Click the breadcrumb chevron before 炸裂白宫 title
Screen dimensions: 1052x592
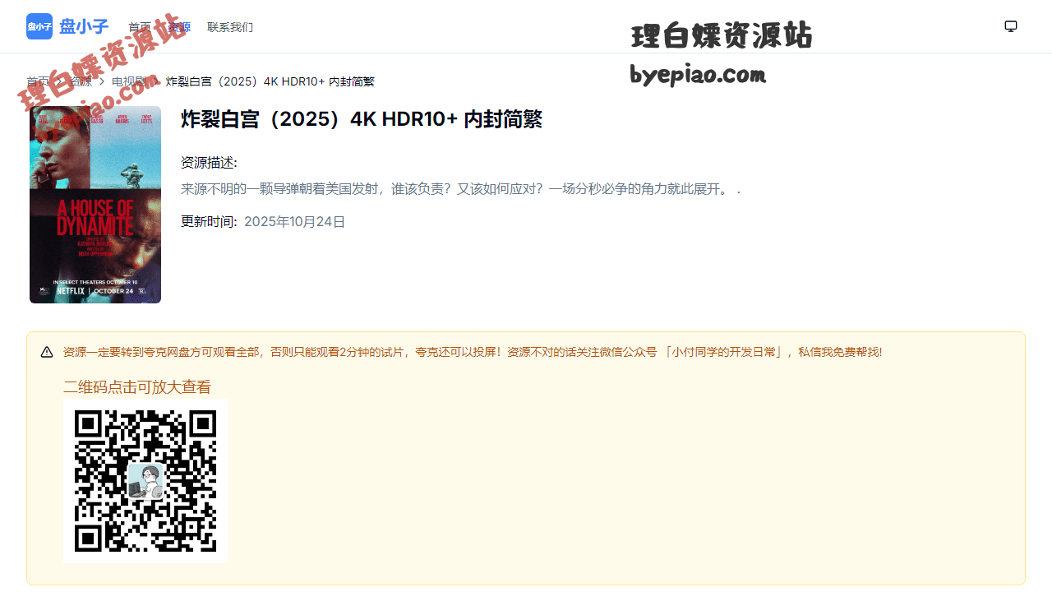tap(156, 81)
